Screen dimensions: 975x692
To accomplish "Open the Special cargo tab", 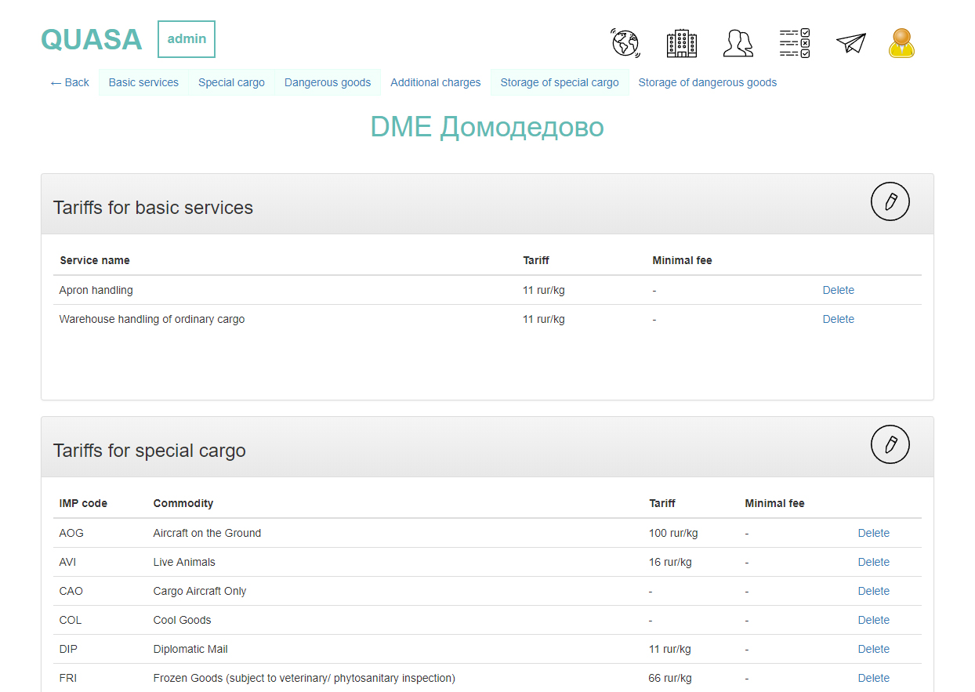I will coord(231,82).
